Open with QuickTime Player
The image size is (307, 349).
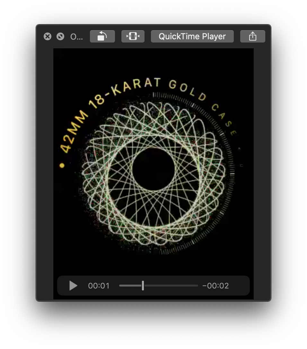[x=192, y=36]
